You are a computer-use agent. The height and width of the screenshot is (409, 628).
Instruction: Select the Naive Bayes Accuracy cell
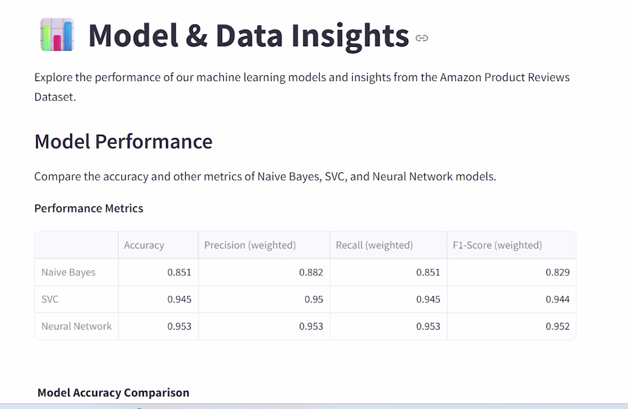pyautogui.click(x=179, y=272)
